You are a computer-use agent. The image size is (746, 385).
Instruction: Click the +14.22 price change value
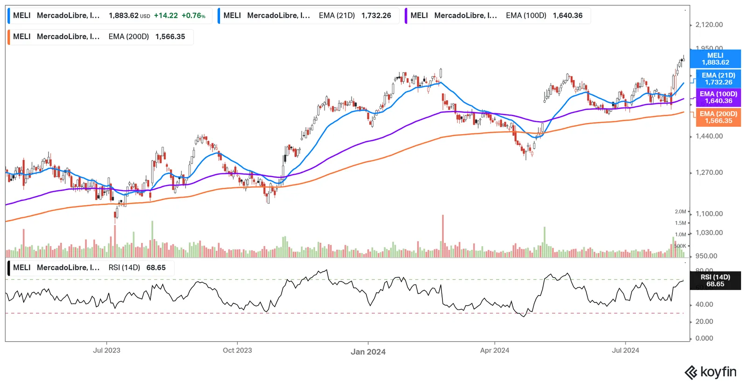click(x=166, y=15)
